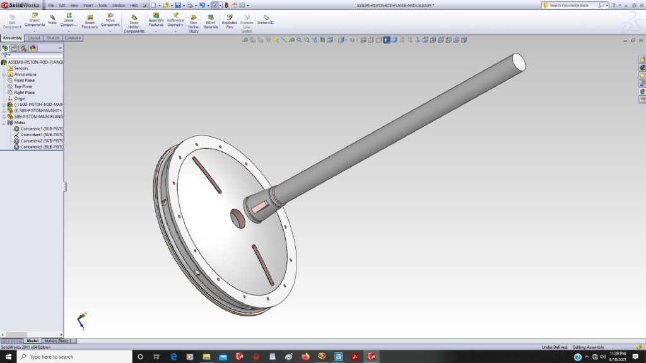The image size is (646, 363).
Task: Switch to the Layout tab
Action: (x=34, y=38)
